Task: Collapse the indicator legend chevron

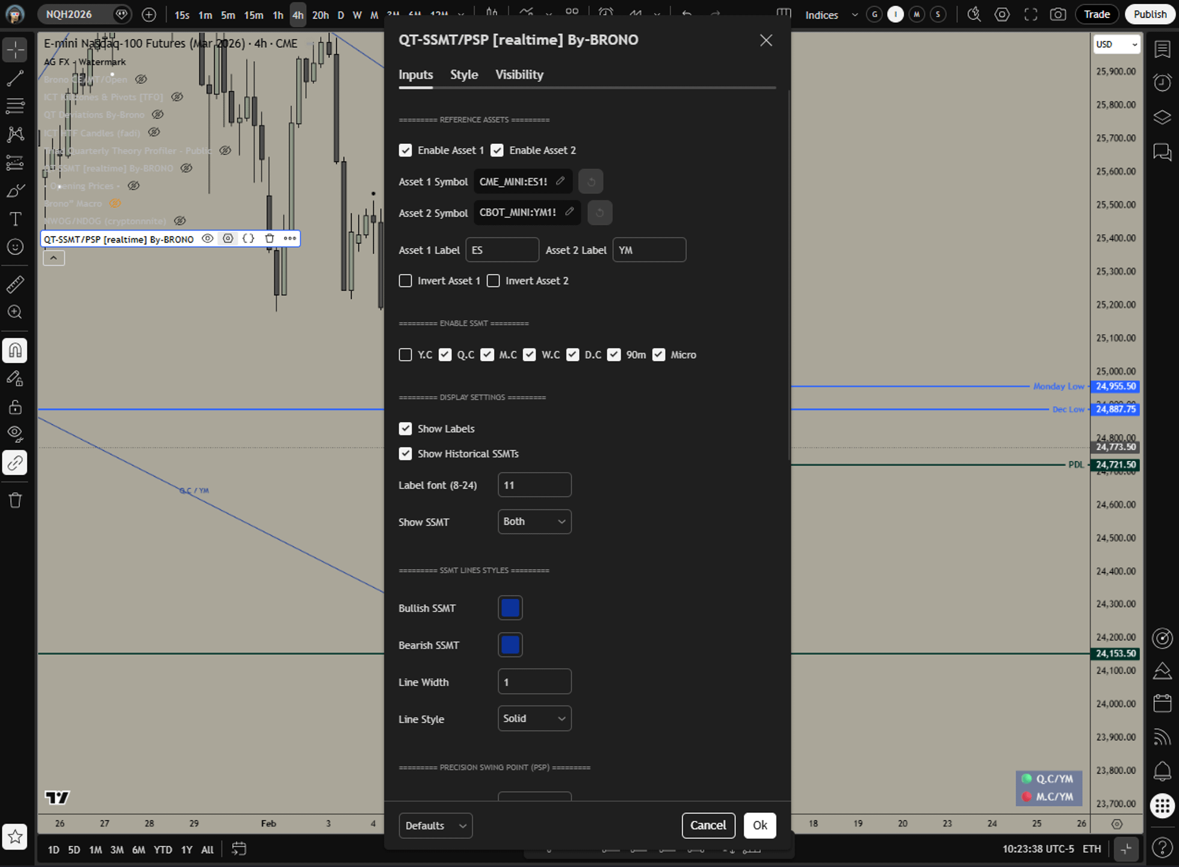Action: 54,258
